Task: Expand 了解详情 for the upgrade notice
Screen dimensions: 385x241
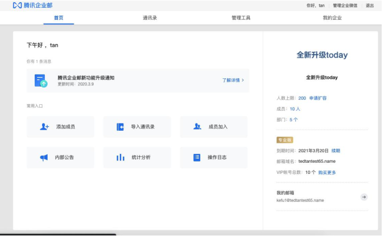Action: 232,81
